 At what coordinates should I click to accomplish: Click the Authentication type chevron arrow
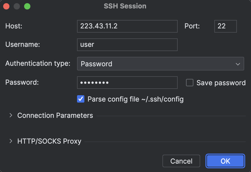(238, 64)
